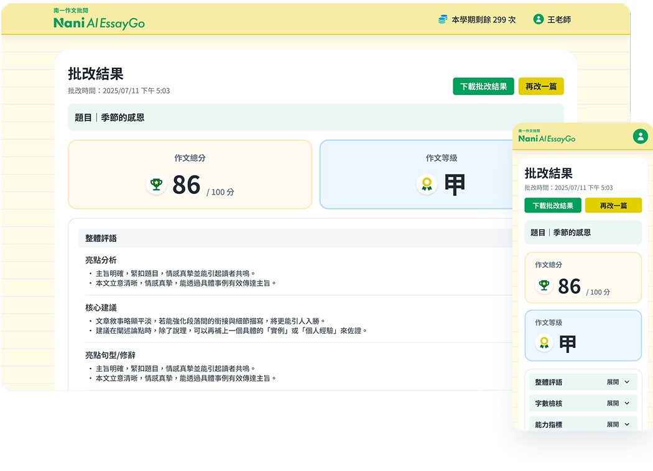Click the trophy icon beside desktop score 86

pos(156,185)
